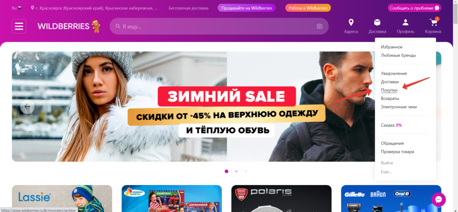Viewport: 458px width, 212px height.
Task: Open the Адреса location pin icon
Action: [351, 22]
